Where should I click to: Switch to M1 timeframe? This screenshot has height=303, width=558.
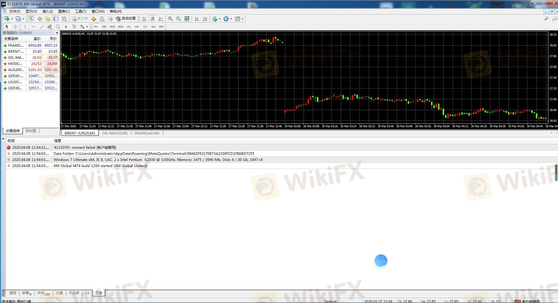96,26
